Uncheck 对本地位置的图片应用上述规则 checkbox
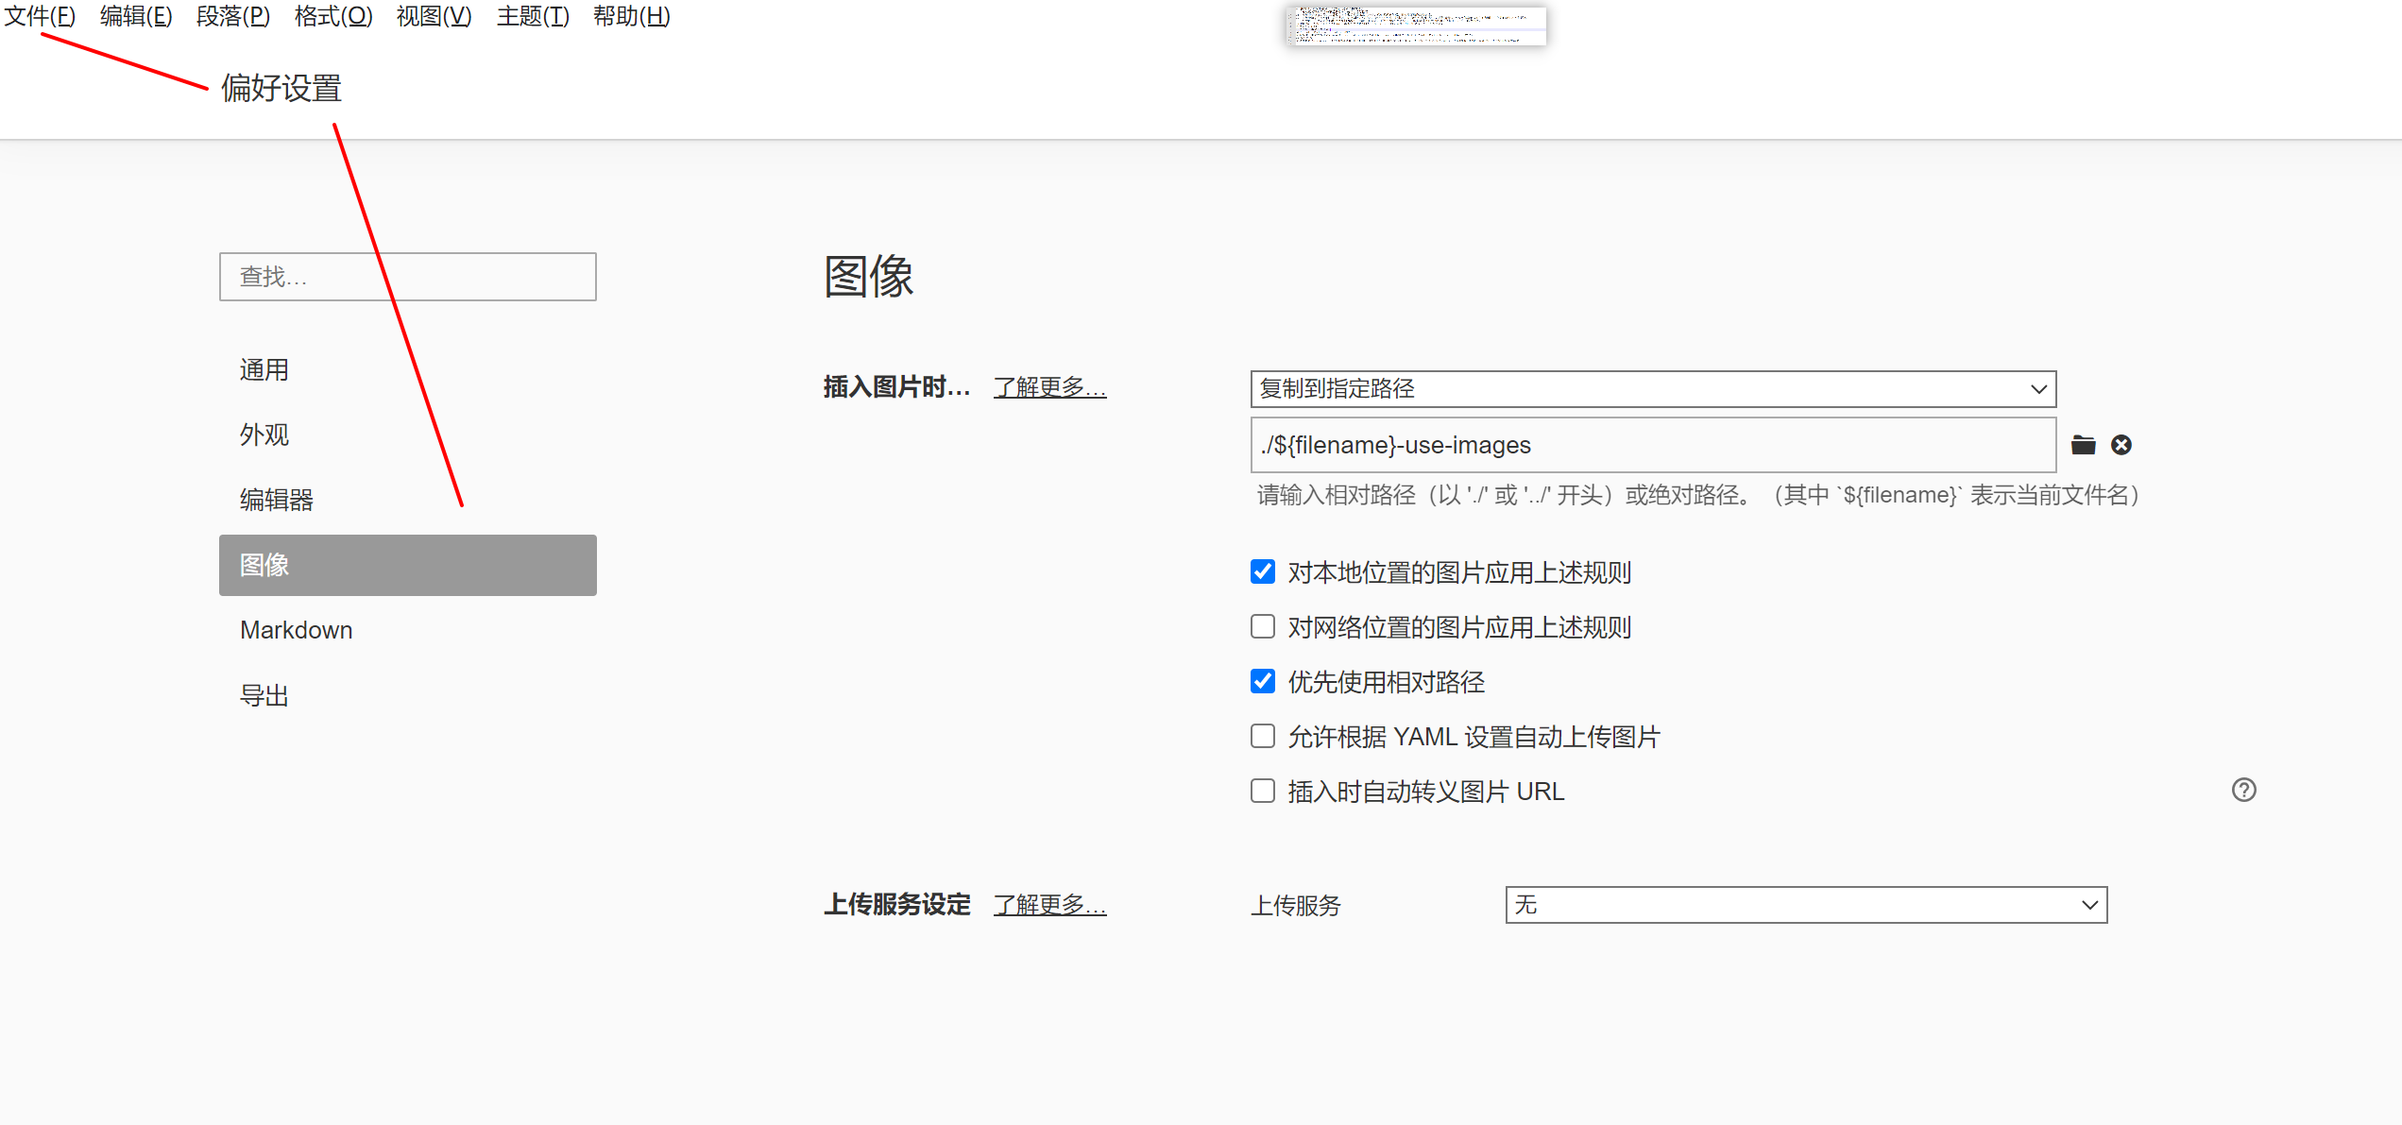The width and height of the screenshot is (2402, 1125). (1263, 571)
